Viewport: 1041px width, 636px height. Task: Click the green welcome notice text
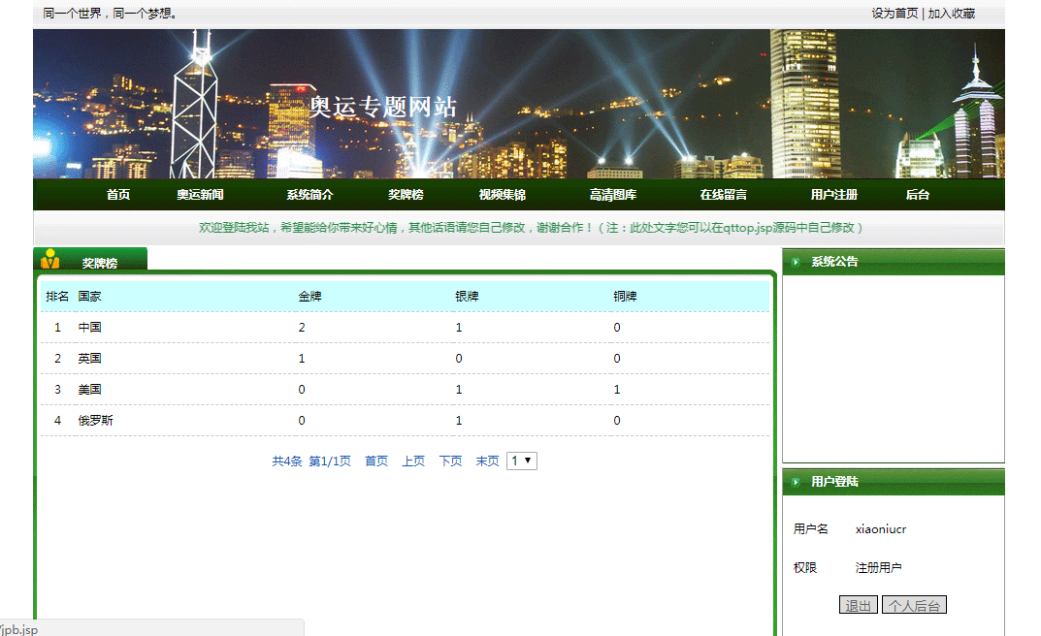(531, 228)
